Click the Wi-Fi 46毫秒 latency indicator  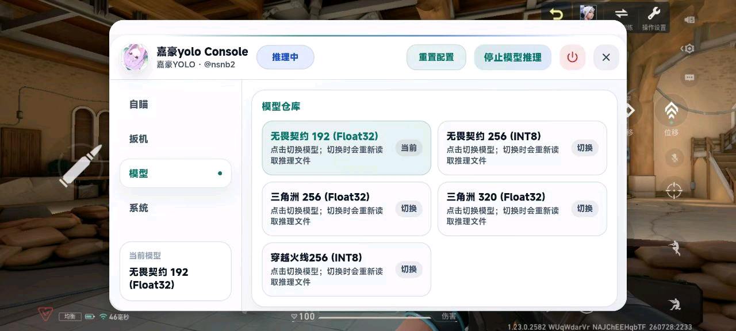(x=114, y=317)
